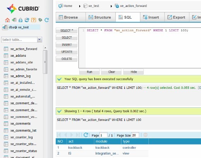Clear the SQL editor
201x158 pixels.
[x=111, y=72]
